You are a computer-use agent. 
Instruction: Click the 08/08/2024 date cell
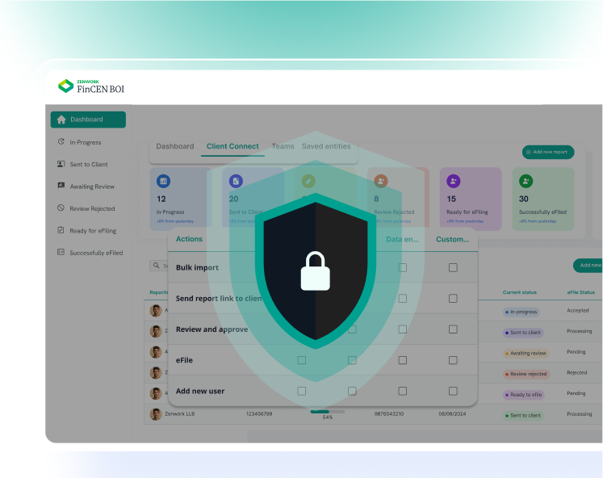click(x=452, y=414)
